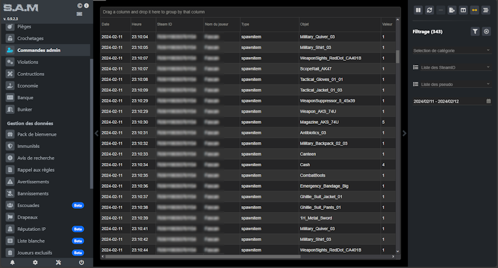Click the refresh icon in the toolbar
Image resolution: width=498 pixels, height=268 pixels.
[x=429, y=10]
